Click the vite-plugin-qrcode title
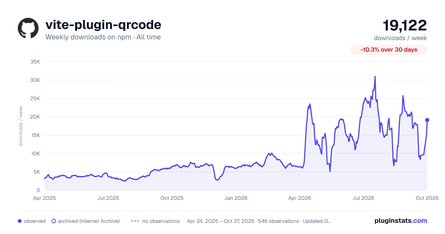Viewport: 445px width, 234px height. (103, 25)
